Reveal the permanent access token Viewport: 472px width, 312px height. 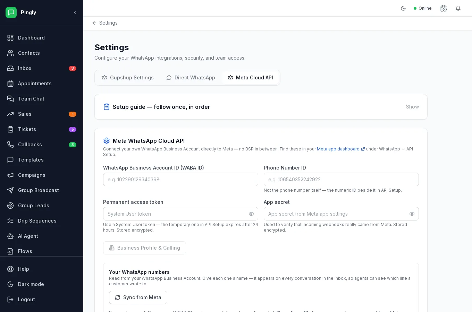(251, 214)
